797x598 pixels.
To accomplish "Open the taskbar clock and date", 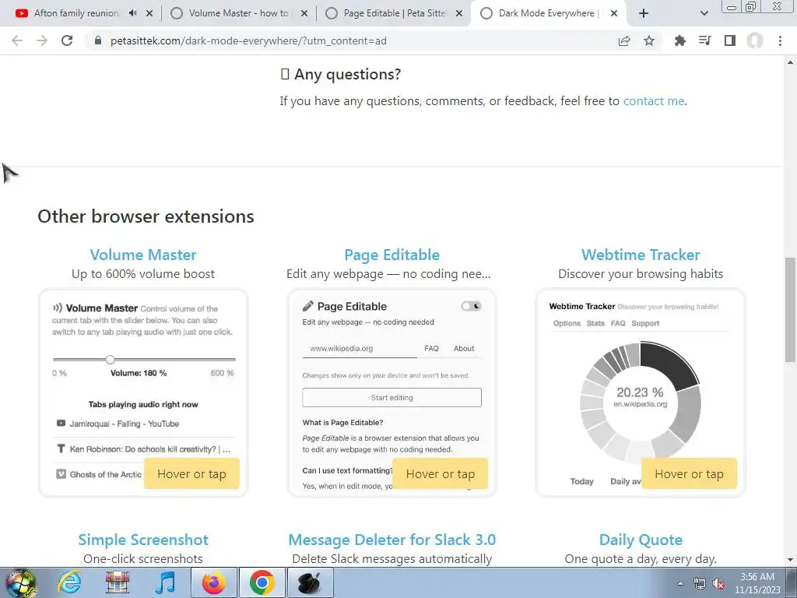I will click(757, 583).
